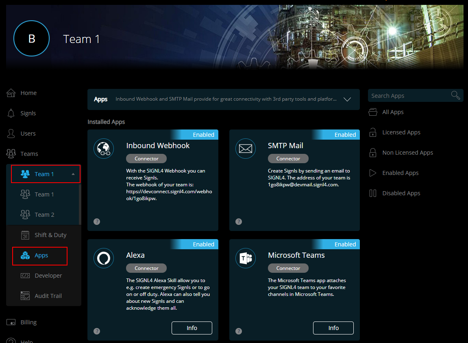Click the Microsoft Teams title
The height and width of the screenshot is (343, 468).
tap(296, 255)
